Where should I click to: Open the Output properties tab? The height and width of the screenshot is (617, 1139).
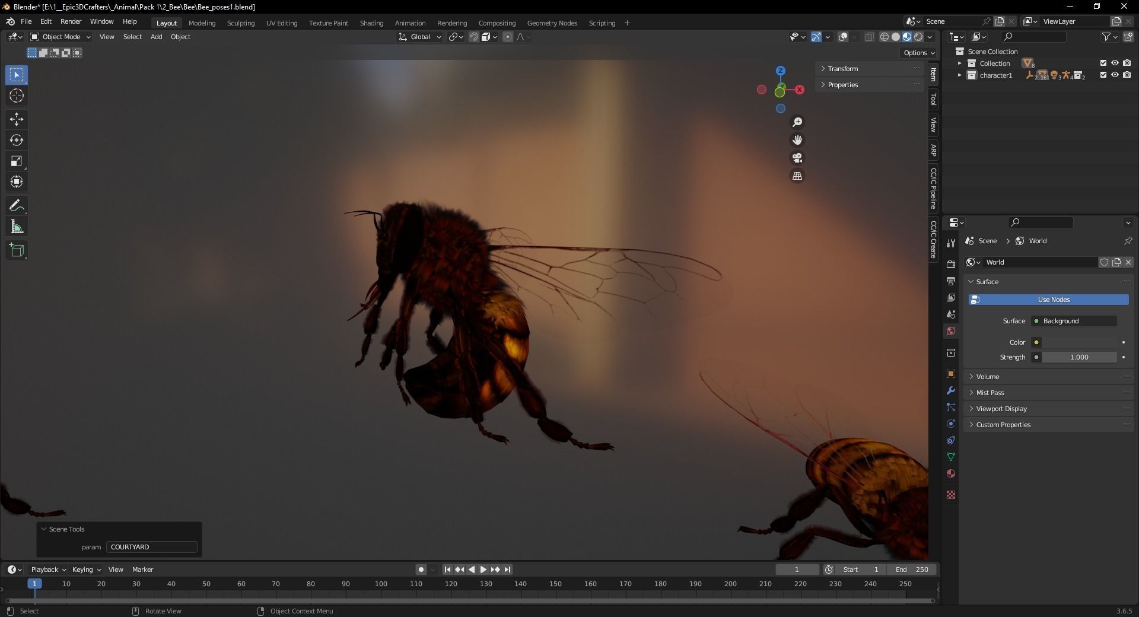[951, 281]
